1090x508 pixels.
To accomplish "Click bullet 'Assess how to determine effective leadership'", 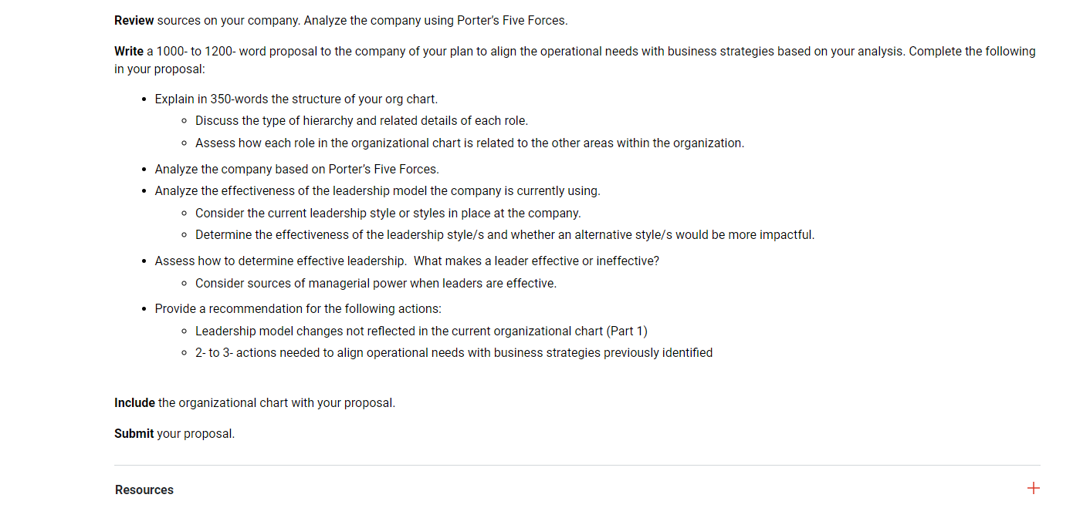I will 407,261.
